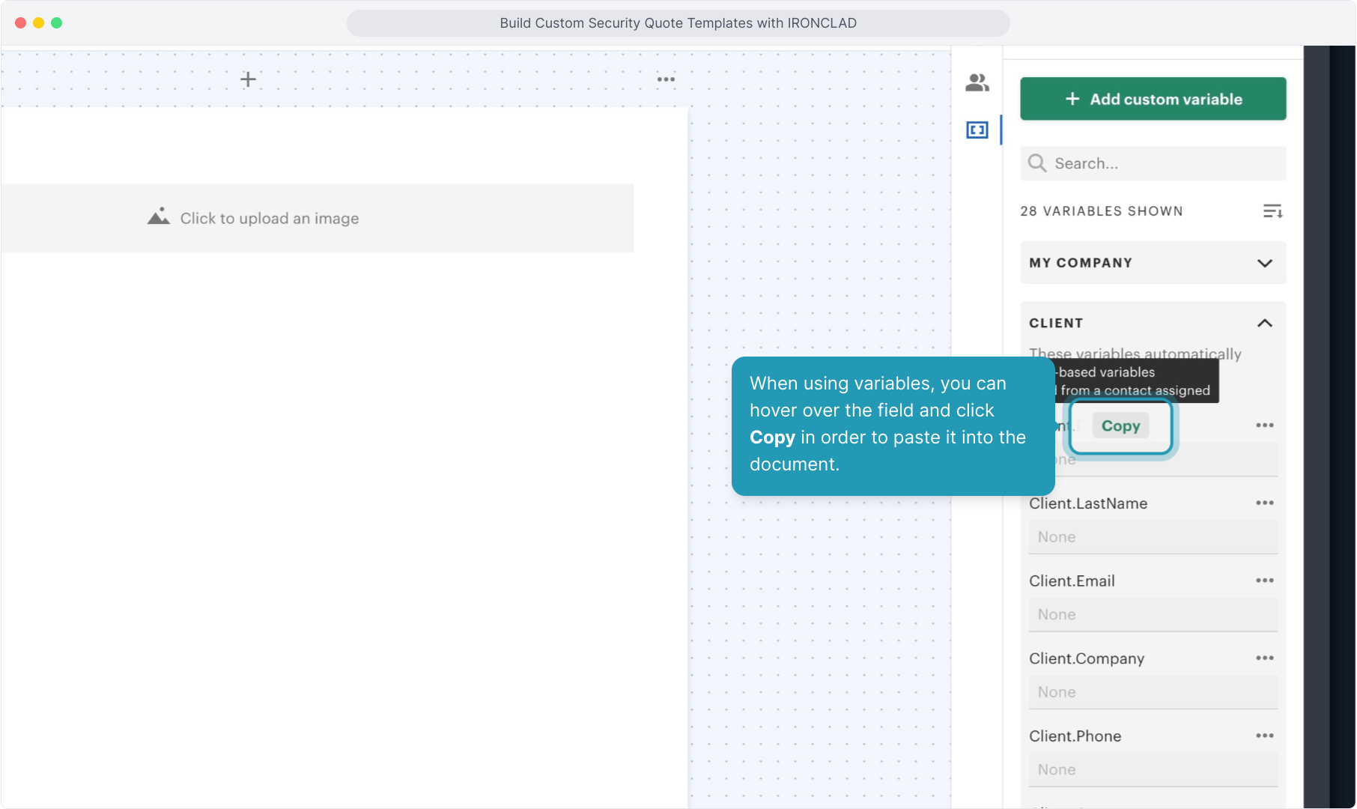Open the three-dot menu above the page
1357x809 pixels.
coord(666,79)
